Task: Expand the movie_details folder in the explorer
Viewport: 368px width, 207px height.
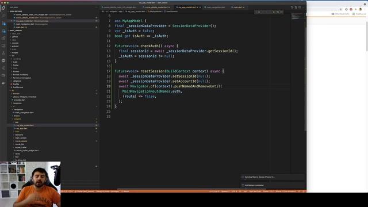Action: [x=21, y=141]
